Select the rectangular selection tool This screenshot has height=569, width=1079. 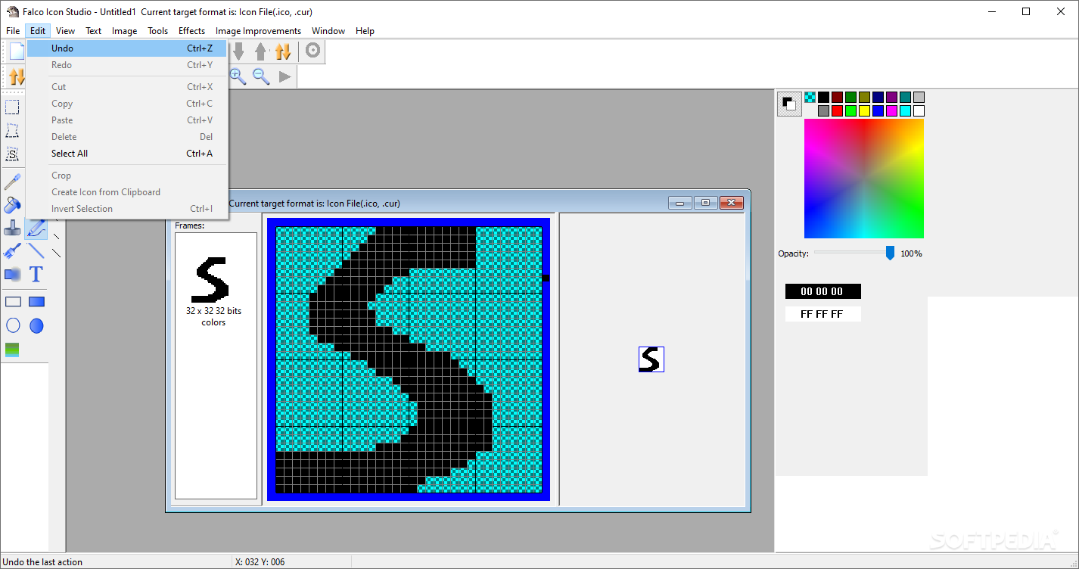tap(13, 107)
